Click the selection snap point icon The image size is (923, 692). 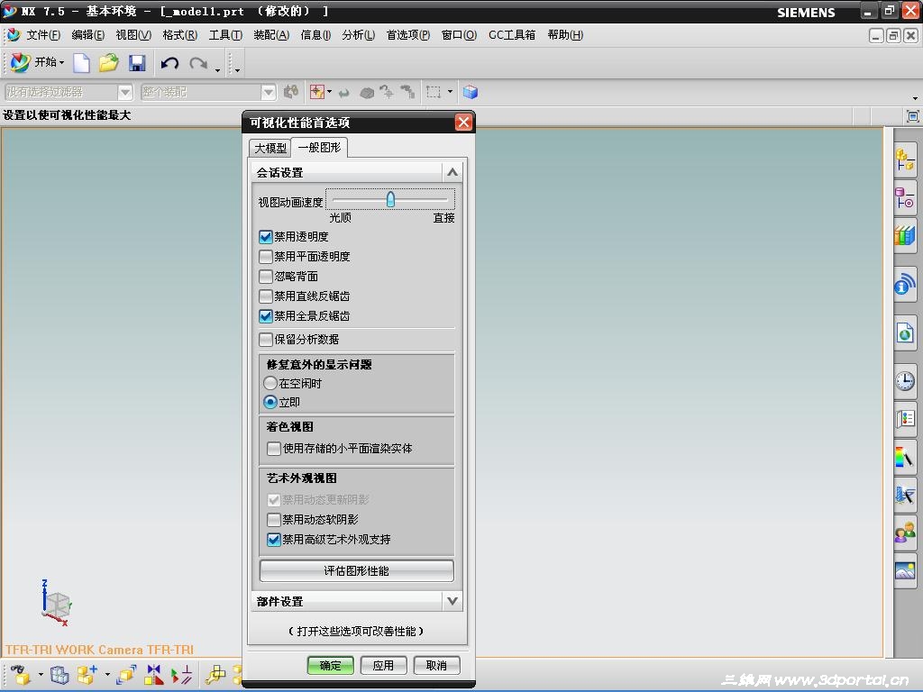[x=317, y=91]
